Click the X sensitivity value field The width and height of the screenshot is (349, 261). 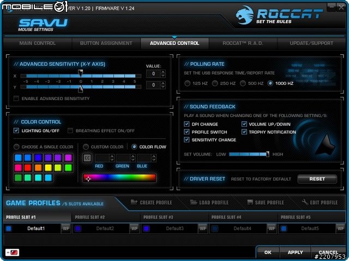click(x=153, y=74)
